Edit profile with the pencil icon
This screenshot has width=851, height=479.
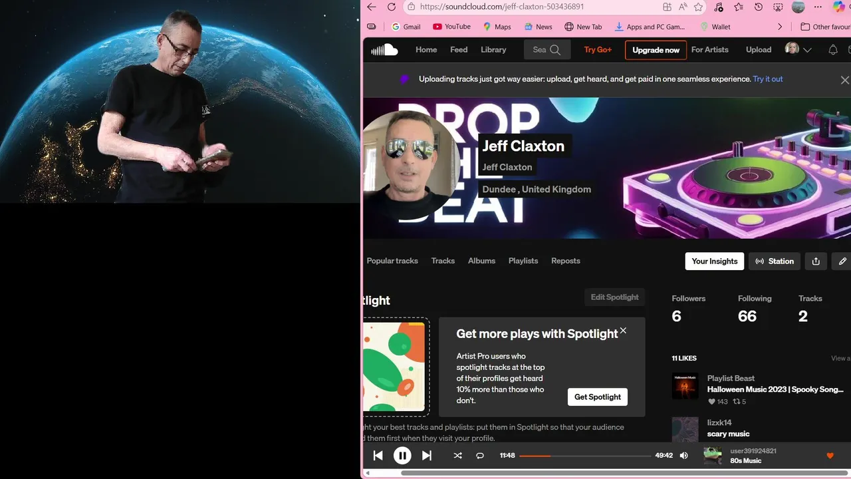coord(842,261)
